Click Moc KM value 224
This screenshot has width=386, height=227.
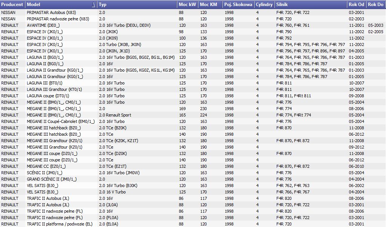pos(203,115)
